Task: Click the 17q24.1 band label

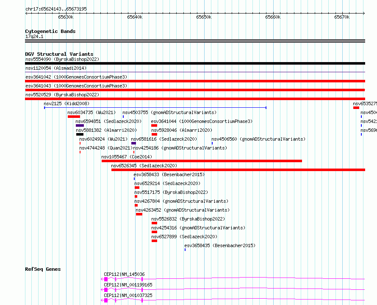Action: tap(34, 36)
